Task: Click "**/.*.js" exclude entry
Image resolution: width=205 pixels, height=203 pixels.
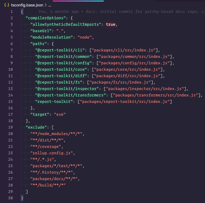Action: coord(42,160)
